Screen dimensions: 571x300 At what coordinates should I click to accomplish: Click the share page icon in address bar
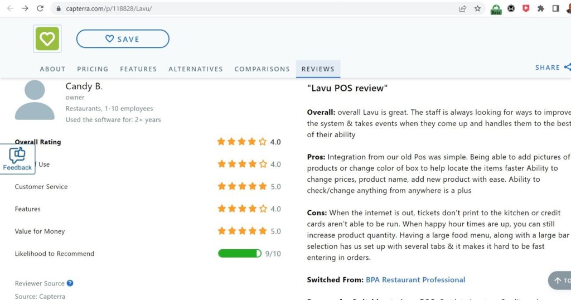pyautogui.click(x=462, y=8)
